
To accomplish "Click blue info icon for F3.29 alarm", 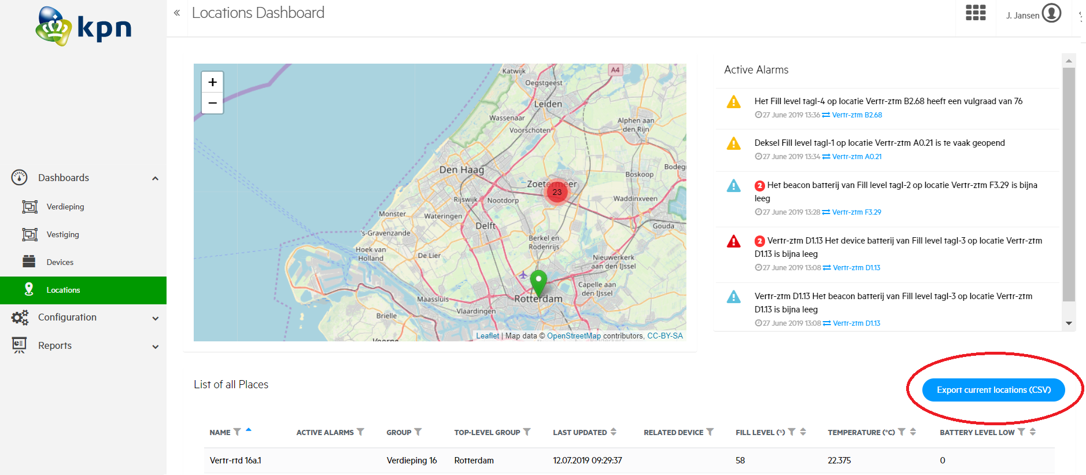I will click(733, 186).
